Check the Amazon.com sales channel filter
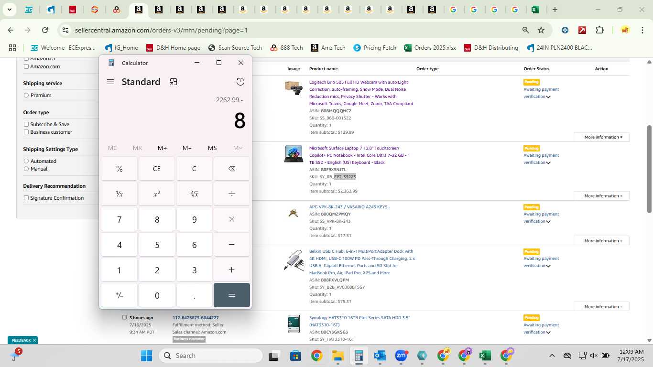 (x=26, y=66)
